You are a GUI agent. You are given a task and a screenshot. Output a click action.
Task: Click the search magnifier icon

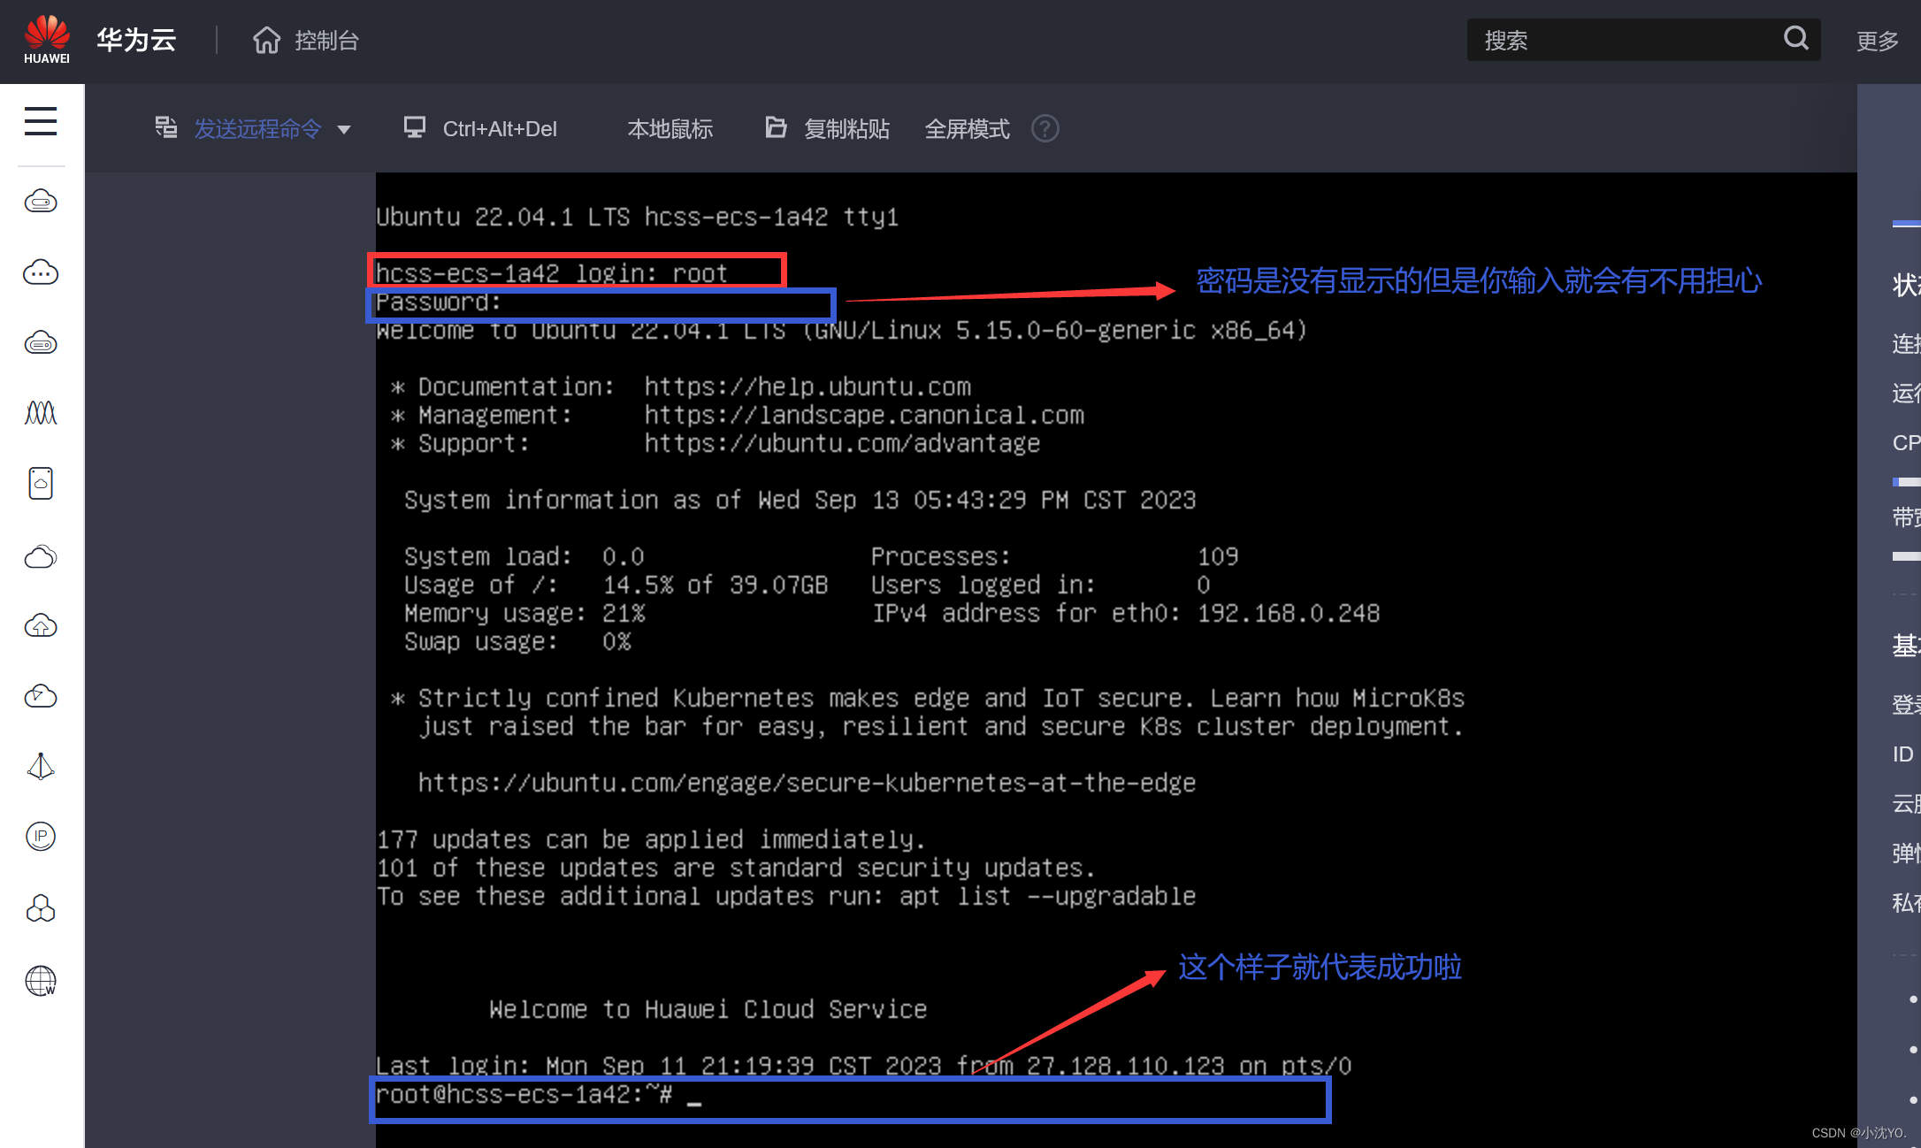click(1795, 38)
